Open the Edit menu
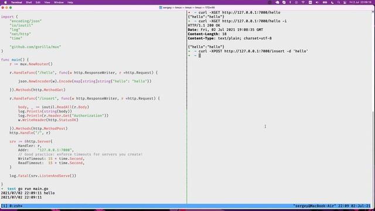This screenshot has height=211, width=375. (x=38, y=2)
